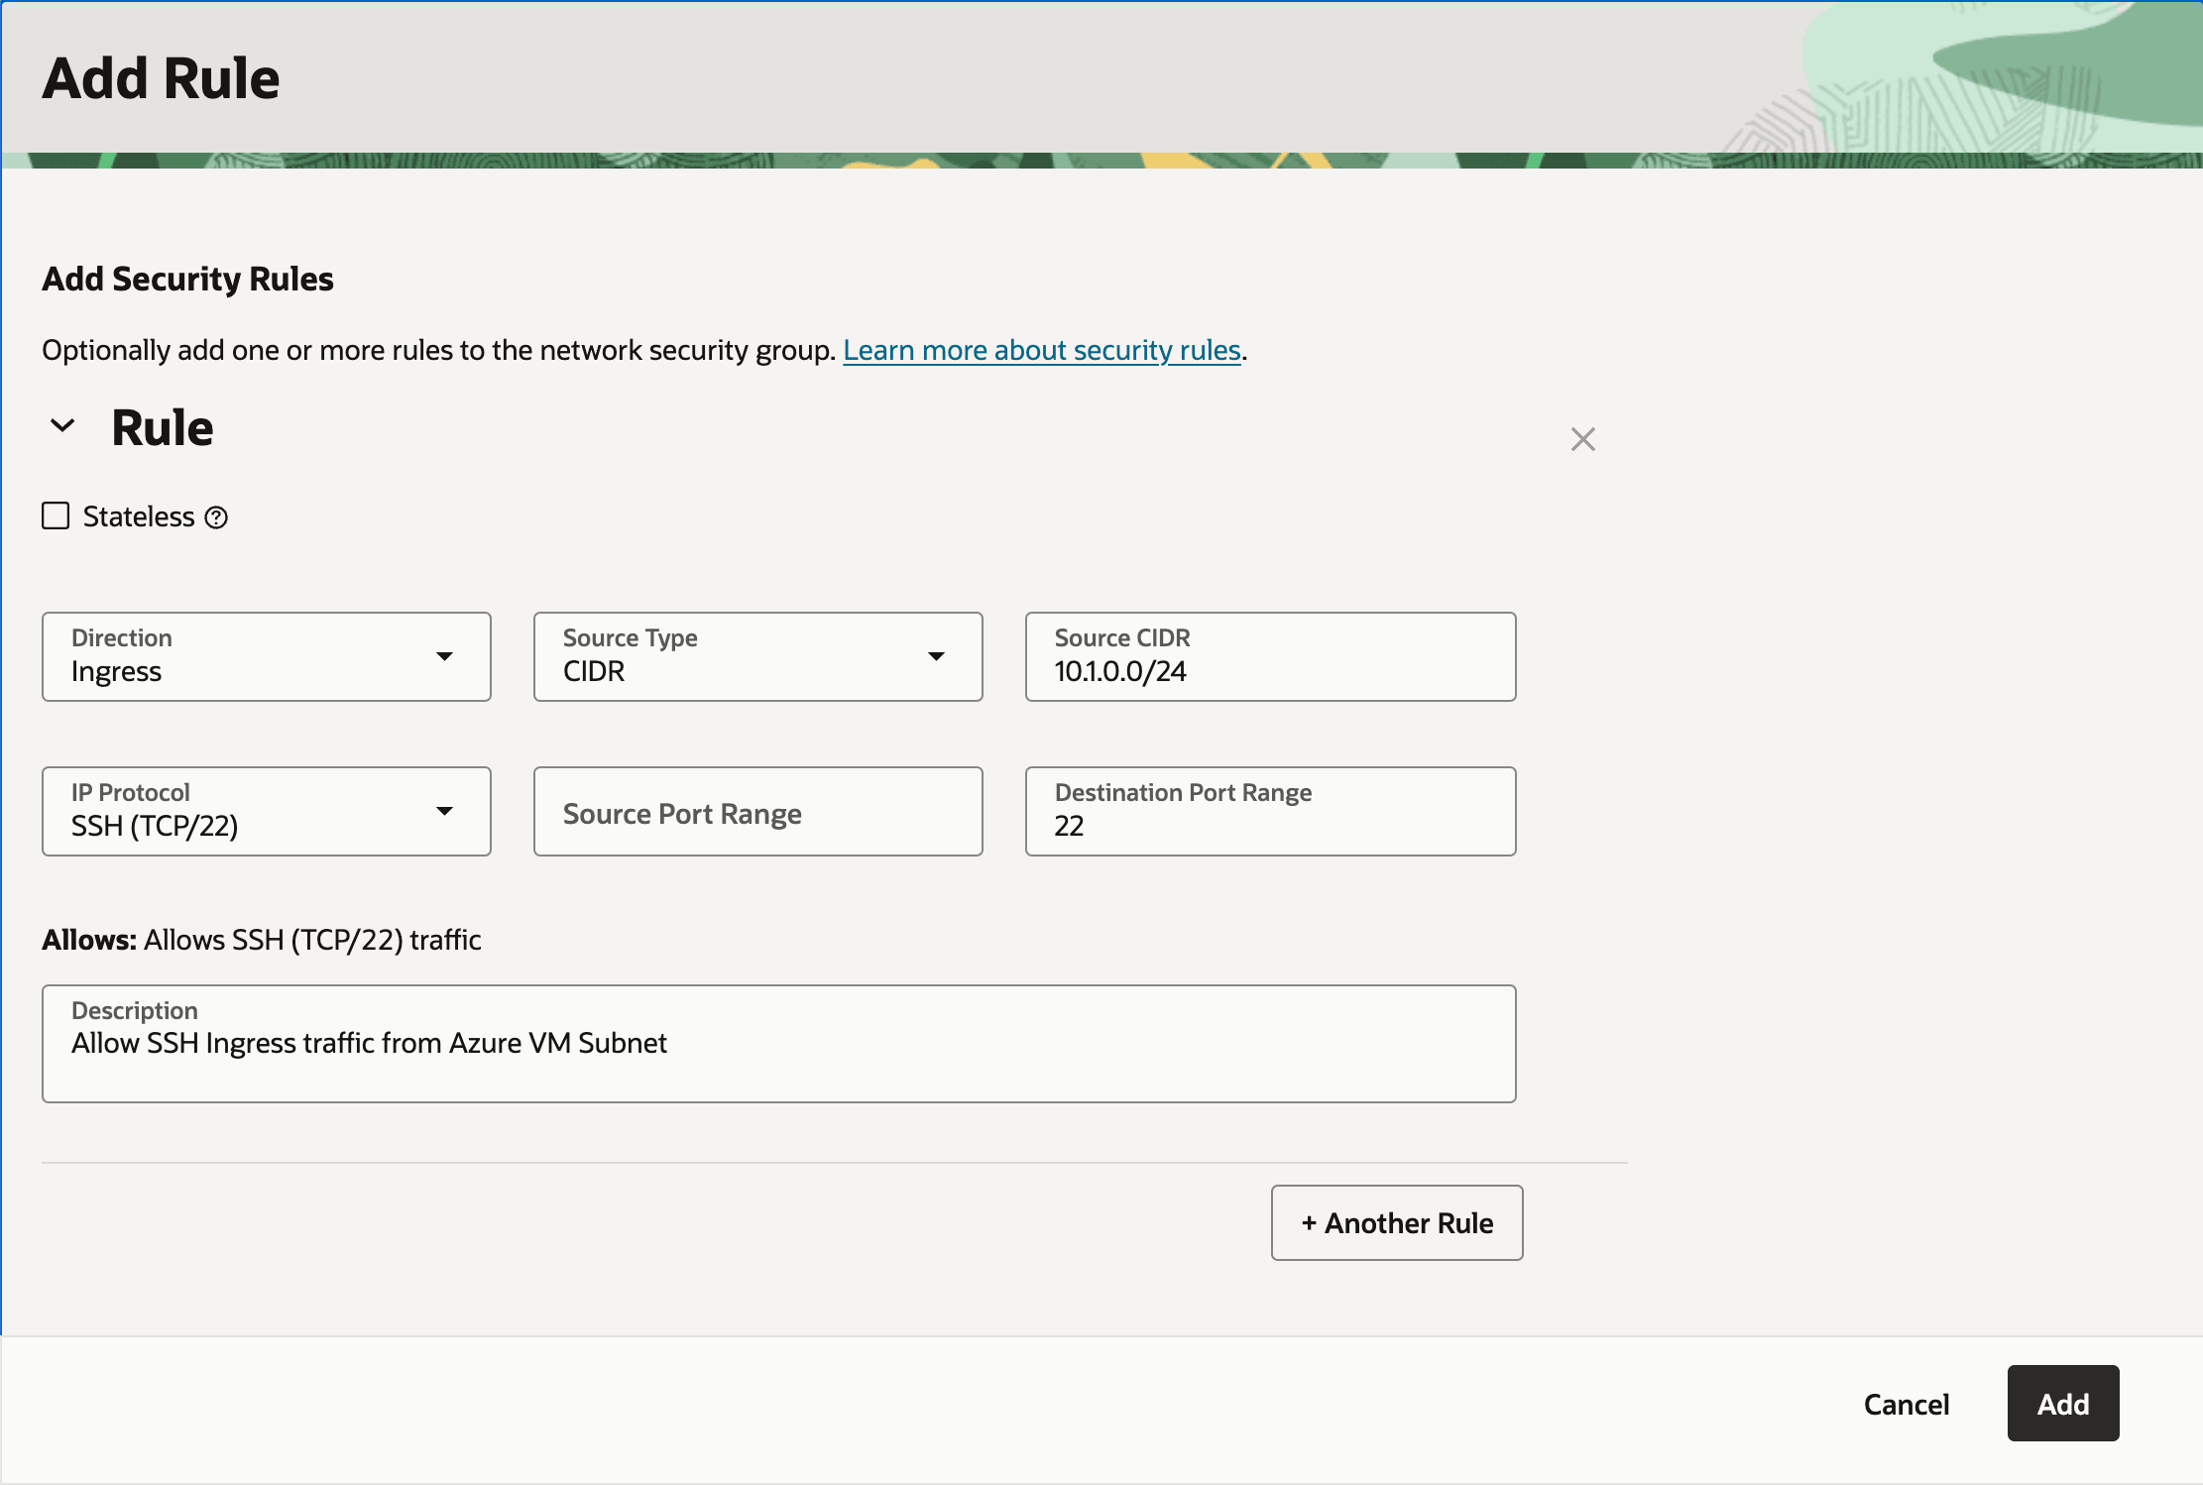
Task: Click the IP Protocol dropdown arrow
Action: click(445, 811)
